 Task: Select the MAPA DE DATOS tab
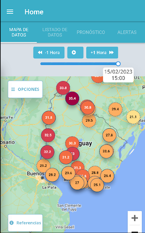tap(19, 32)
